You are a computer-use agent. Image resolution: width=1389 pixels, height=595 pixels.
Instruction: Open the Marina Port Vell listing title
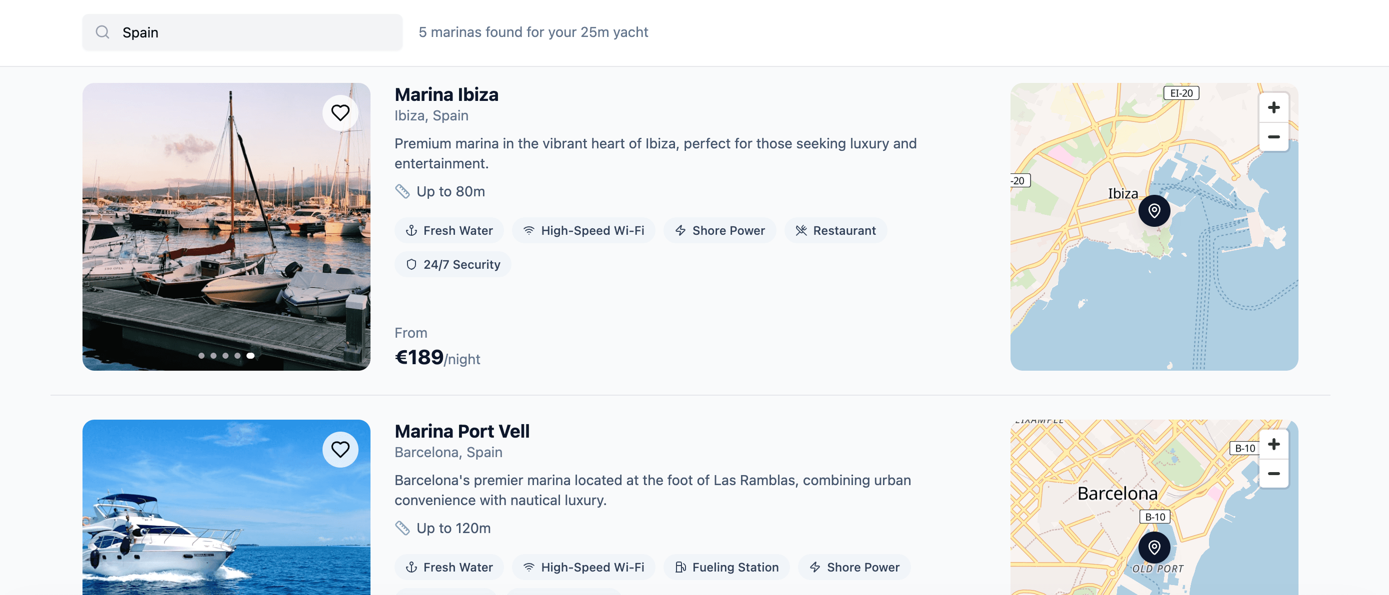click(x=461, y=431)
